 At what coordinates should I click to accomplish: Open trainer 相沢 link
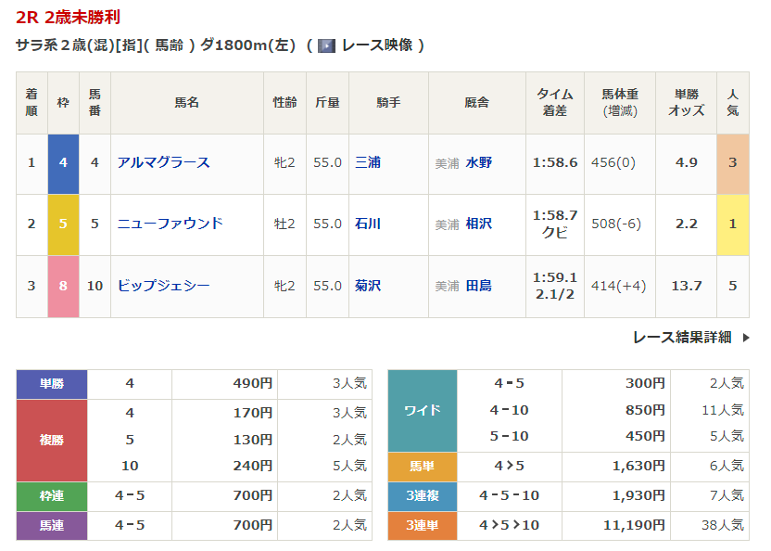point(478,224)
